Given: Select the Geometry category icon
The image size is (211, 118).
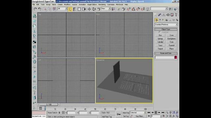Looking at the screenshot, I should pyautogui.click(x=156, y=20).
